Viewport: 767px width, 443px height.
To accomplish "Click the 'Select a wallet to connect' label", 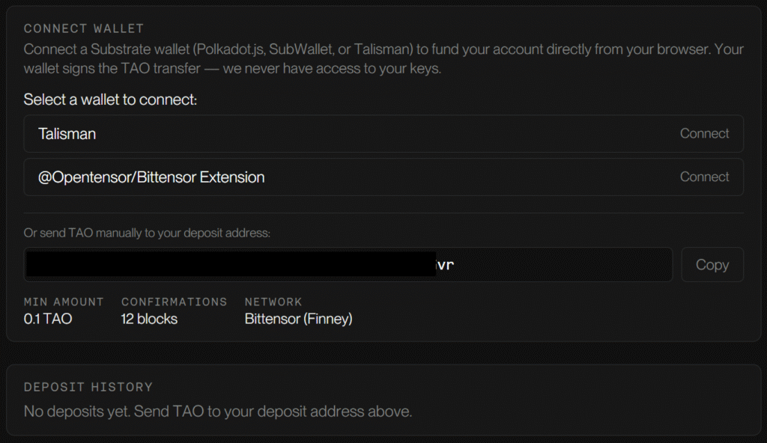I will [x=110, y=100].
